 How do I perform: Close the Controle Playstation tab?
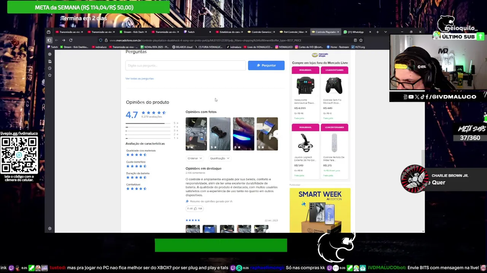point(338,32)
